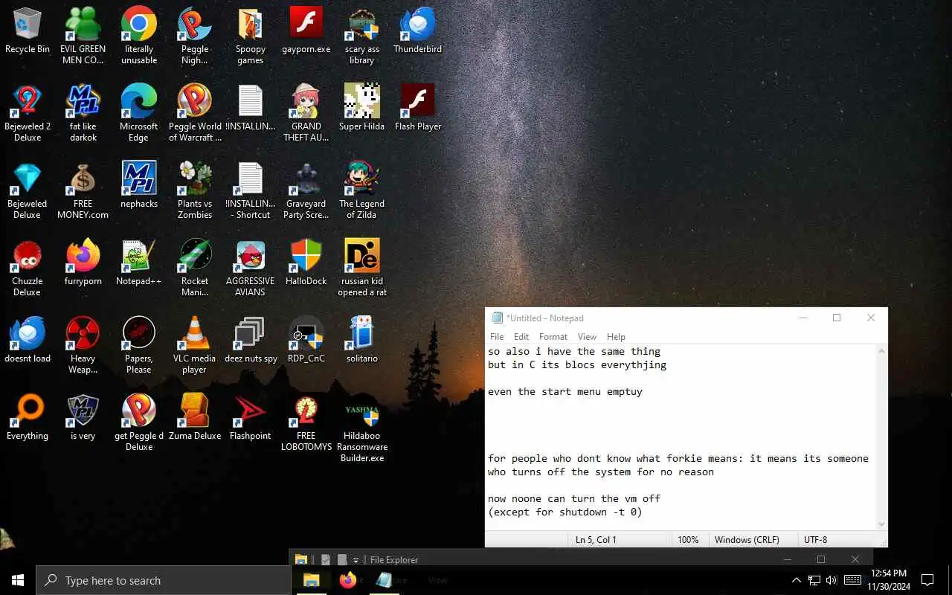Open the File menu in Notepad
Image resolution: width=952 pixels, height=595 pixels.
pyautogui.click(x=497, y=337)
